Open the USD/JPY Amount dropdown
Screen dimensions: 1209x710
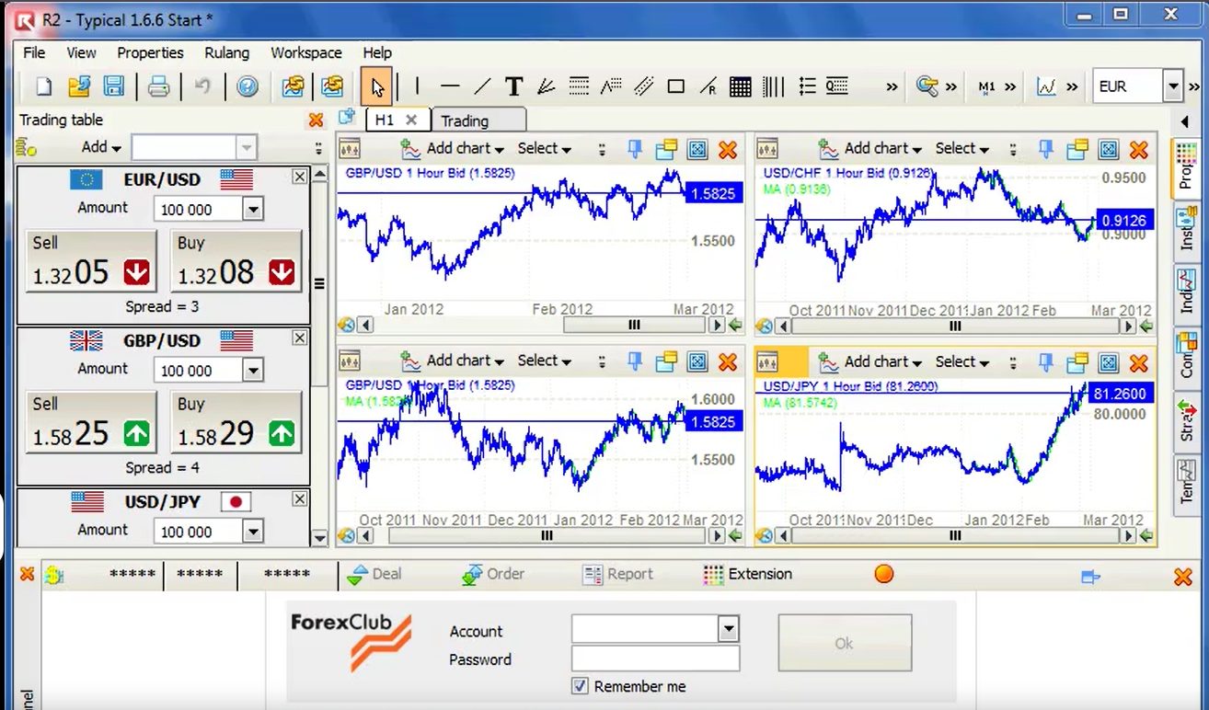[x=253, y=532]
